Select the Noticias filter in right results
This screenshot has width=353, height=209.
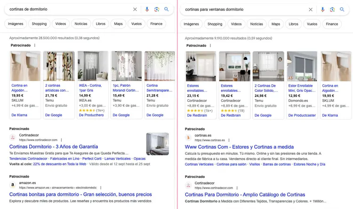pos(257,24)
